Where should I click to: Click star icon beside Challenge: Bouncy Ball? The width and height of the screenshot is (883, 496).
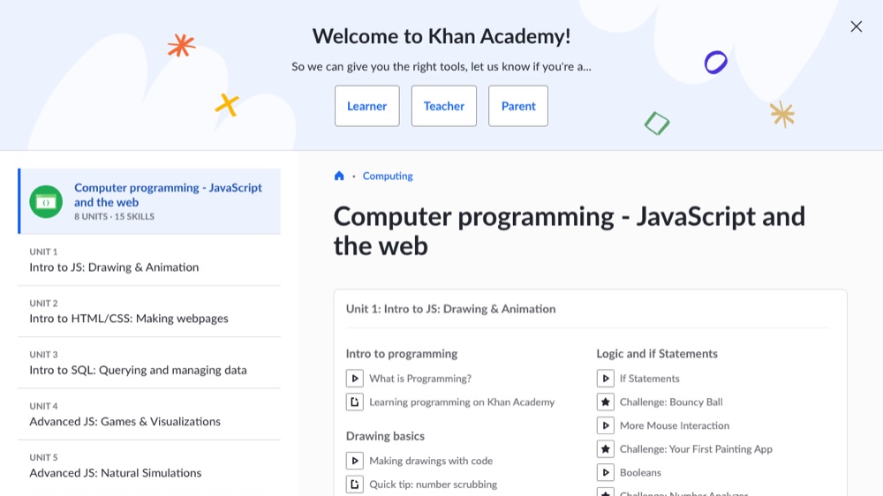pyautogui.click(x=606, y=402)
